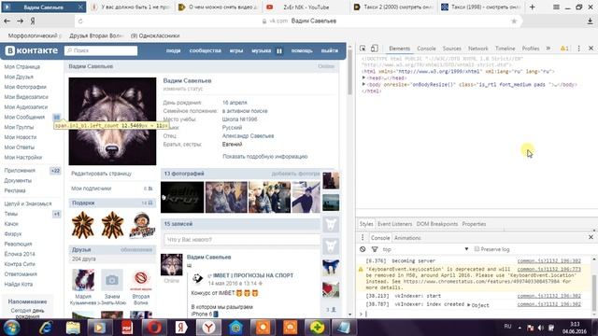The image size is (598, 336).
Task: Click the RU language indicator
Action: [x=507, y=327]
